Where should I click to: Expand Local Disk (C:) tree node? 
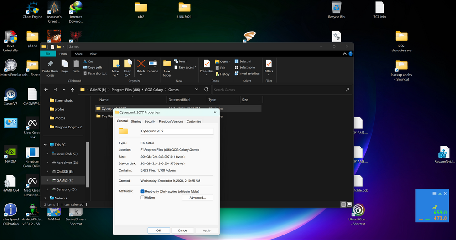coord(47,154)
